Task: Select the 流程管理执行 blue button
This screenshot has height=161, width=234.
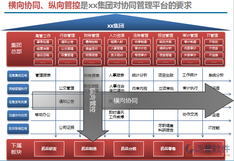Action: (x=18, y=89)
